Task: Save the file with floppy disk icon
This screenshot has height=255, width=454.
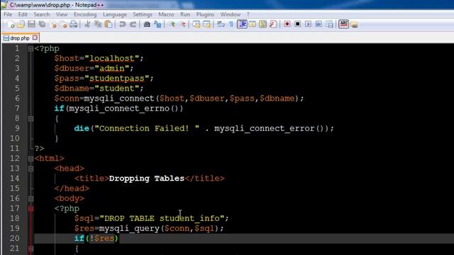Action: (31, 24)
